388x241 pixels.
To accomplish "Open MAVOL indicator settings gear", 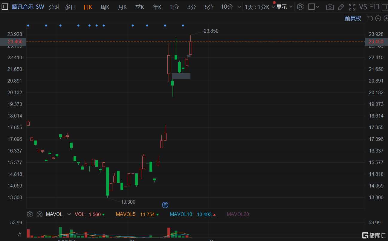I will 30,214.
